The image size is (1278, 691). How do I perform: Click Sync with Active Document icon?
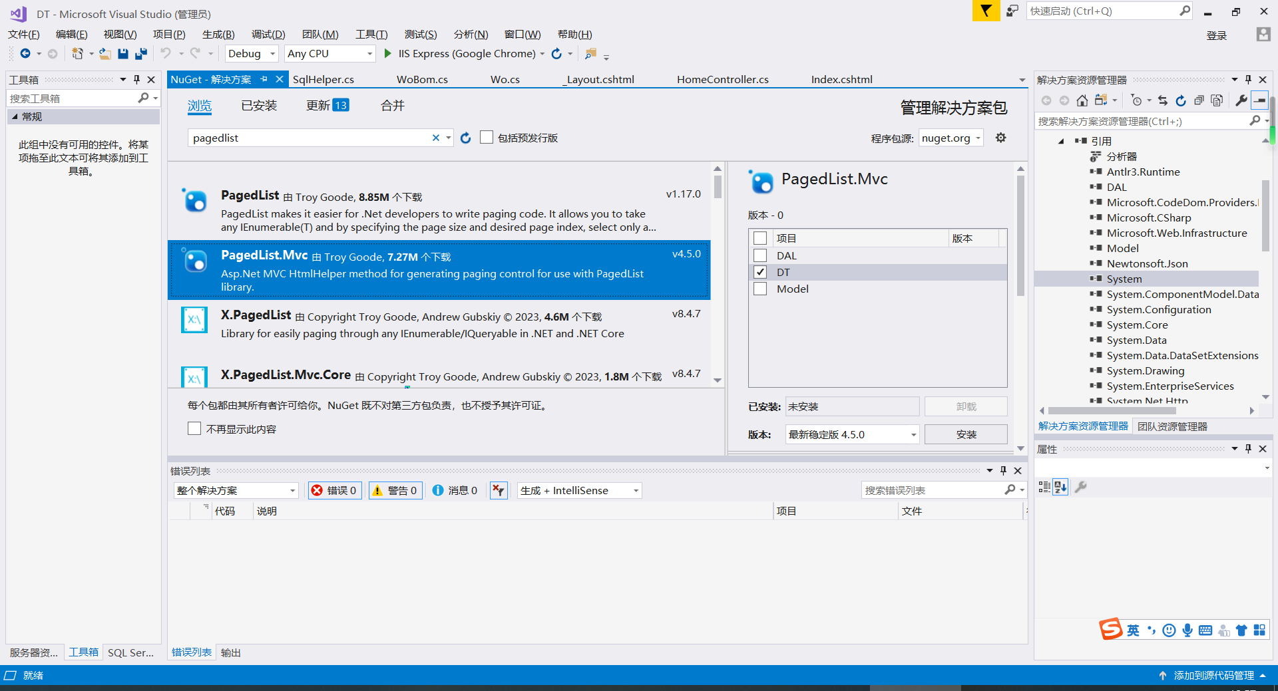click(x=1163, y=100)
